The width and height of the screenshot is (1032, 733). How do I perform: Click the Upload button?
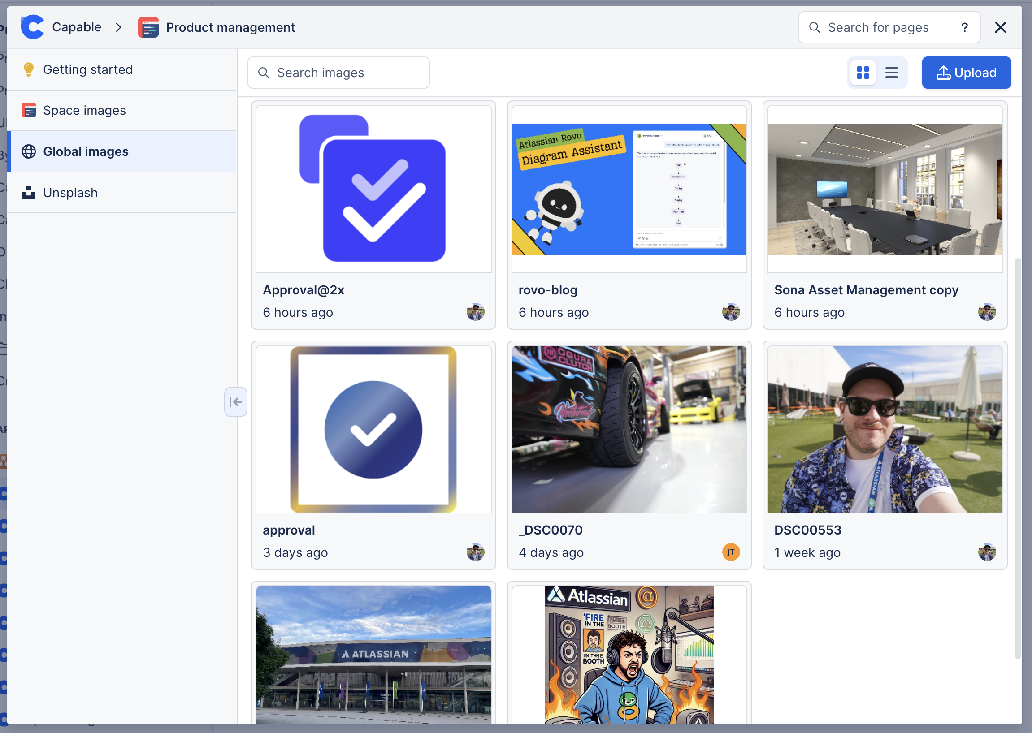click(x=966, y=73)
